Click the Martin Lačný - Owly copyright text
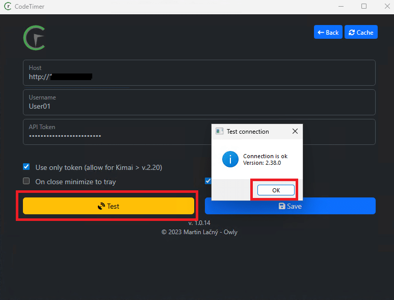Viewport: 394px width, 300px height. [199, 232]
